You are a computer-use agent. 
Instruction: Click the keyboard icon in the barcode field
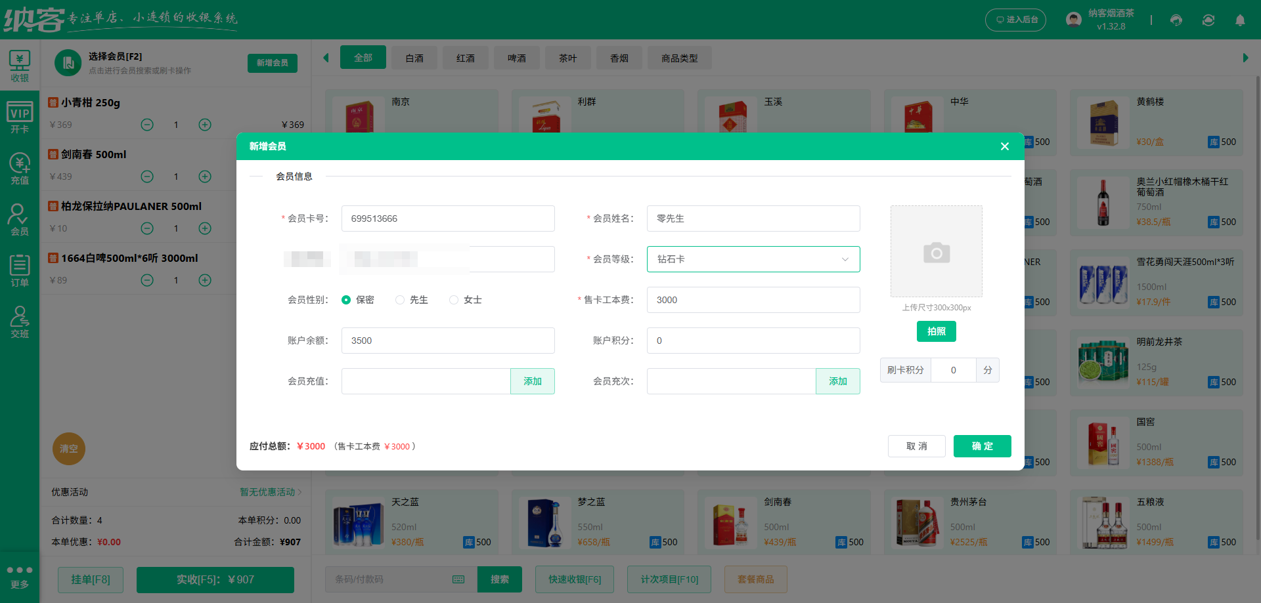pyautogui.click(x=458, y=579)
